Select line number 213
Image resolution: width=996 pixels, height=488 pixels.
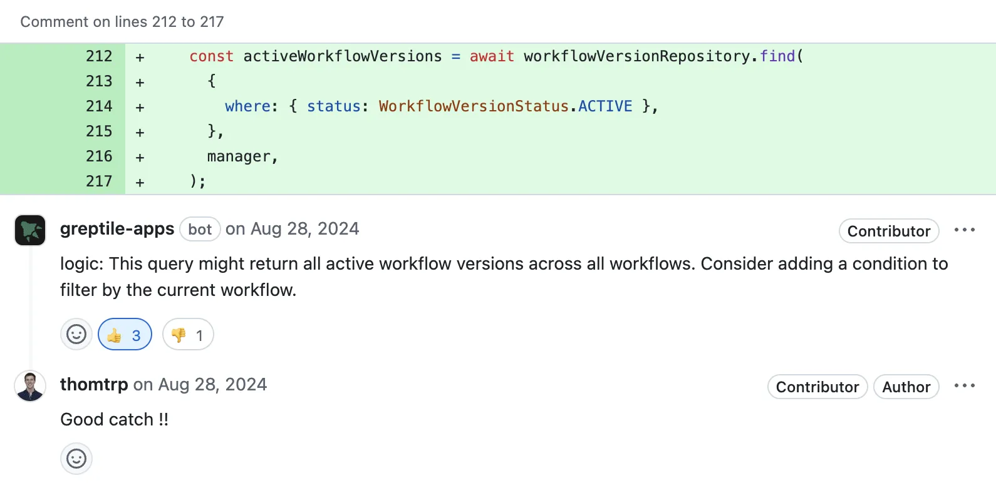(x=99, y=81)
